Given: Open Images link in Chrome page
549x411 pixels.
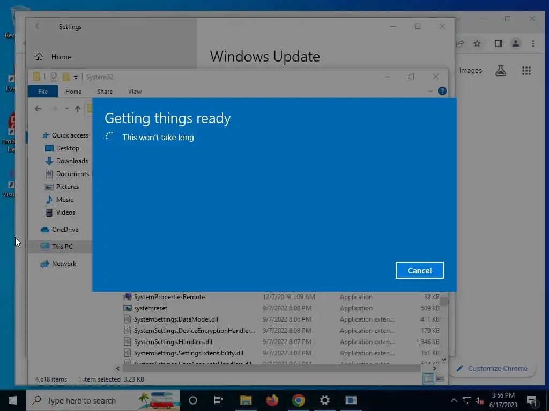Looking at the screenshot, I should click(x=471, y=70).
